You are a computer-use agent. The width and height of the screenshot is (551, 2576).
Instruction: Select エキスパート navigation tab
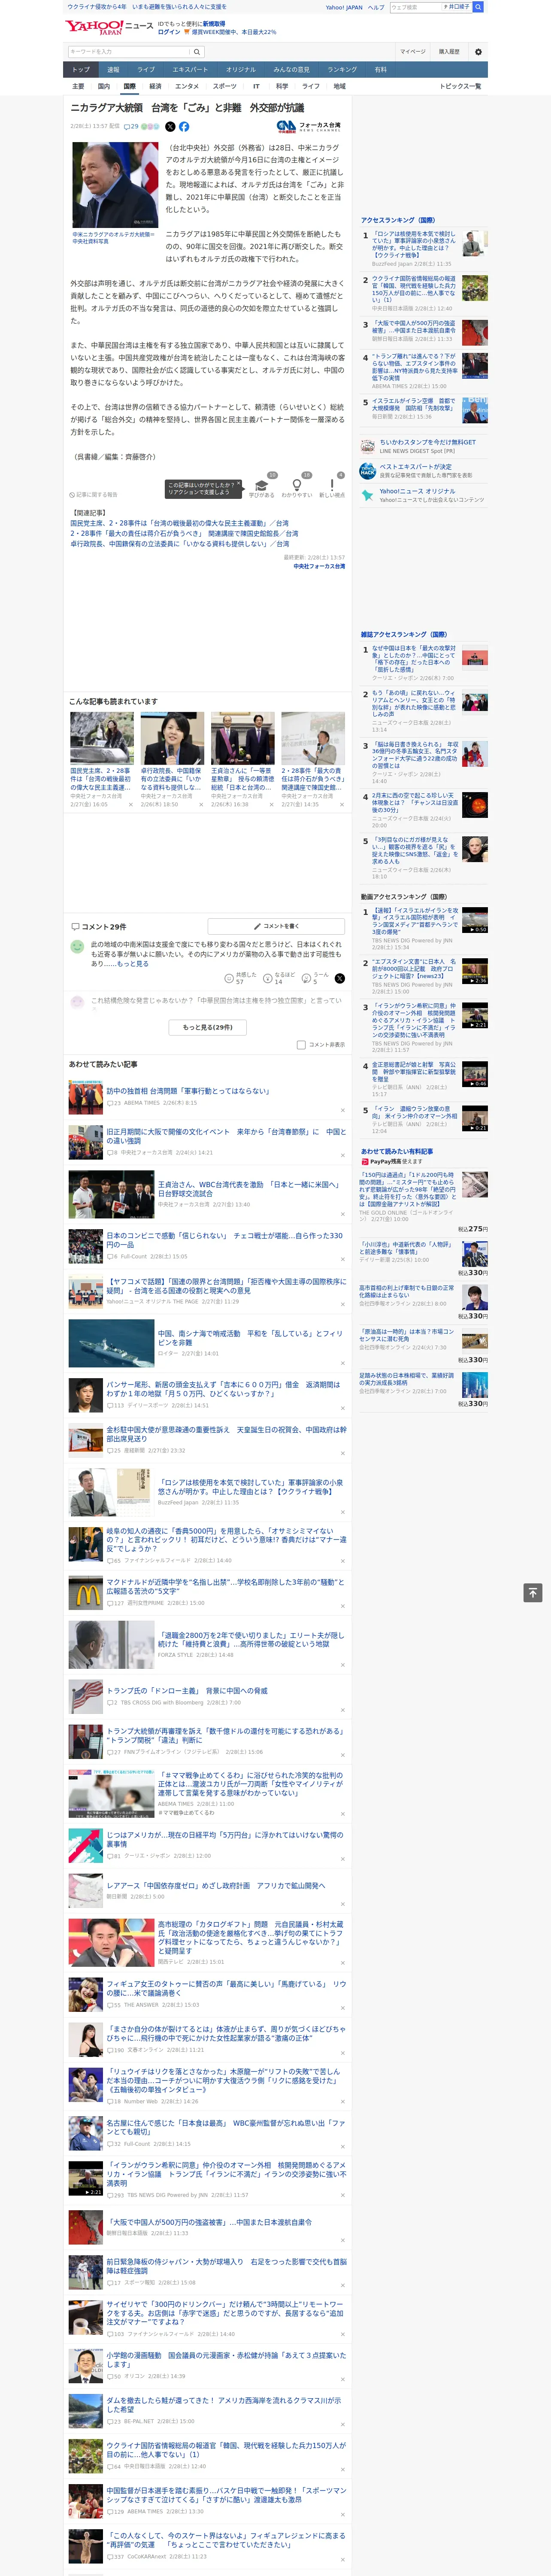coord(190,69)
